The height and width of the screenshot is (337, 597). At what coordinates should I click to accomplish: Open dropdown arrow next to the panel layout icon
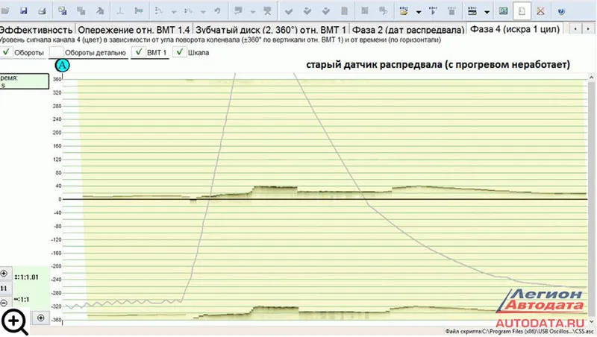(487, 11)
